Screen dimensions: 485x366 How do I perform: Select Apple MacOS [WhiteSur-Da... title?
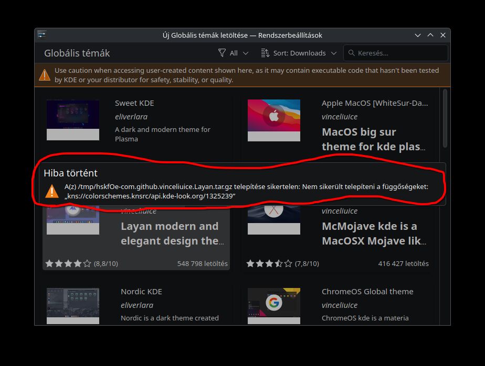pyautogui.click(x=375, y=103)
